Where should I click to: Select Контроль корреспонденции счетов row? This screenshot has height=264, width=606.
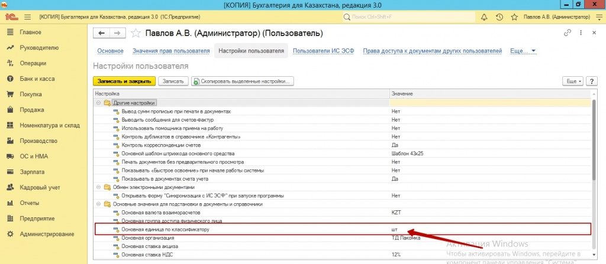pos(342,145)
